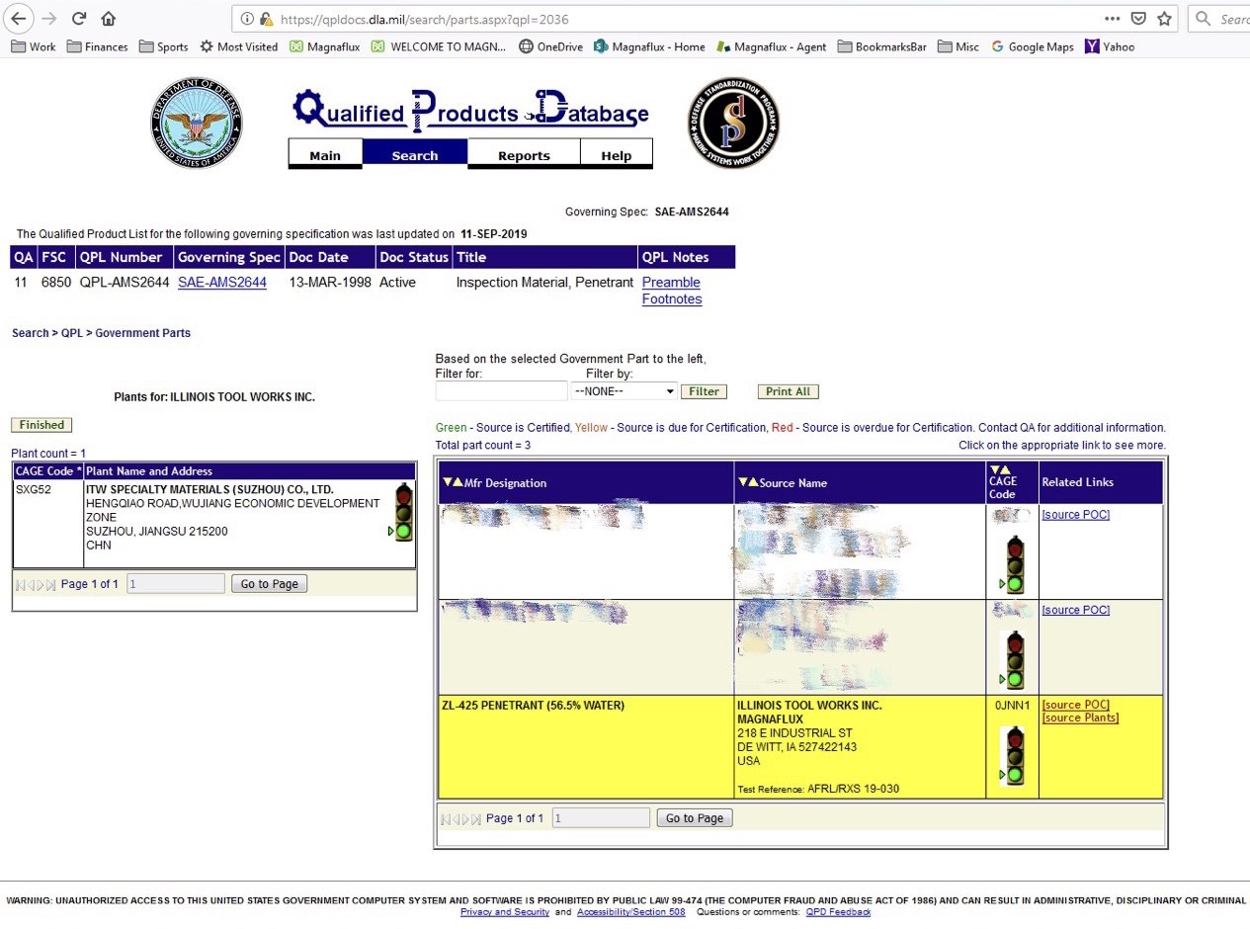Viewport: 1250px width, 929px height.
Task: Go to the browser Home icon
Action: 109,19
